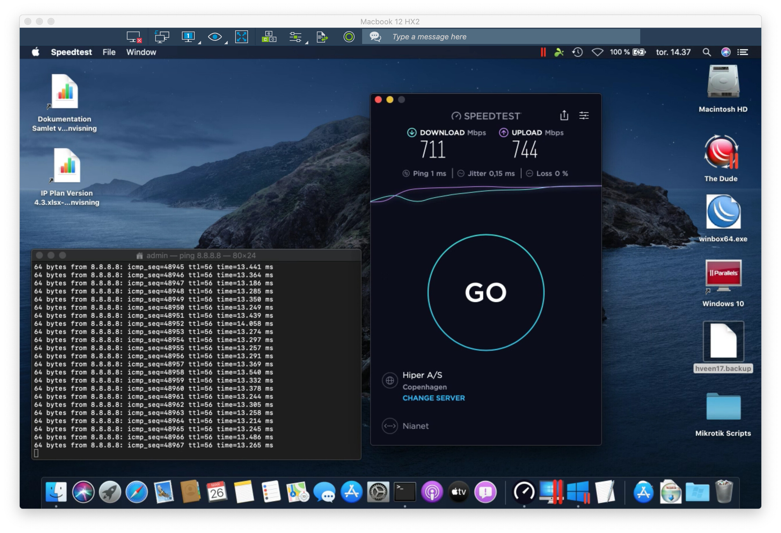The width and height of the screenshot is (781, 533).
Task: Click the Ctrl-Alt-Del keys toolbar icon
Action: pos(269,37)
